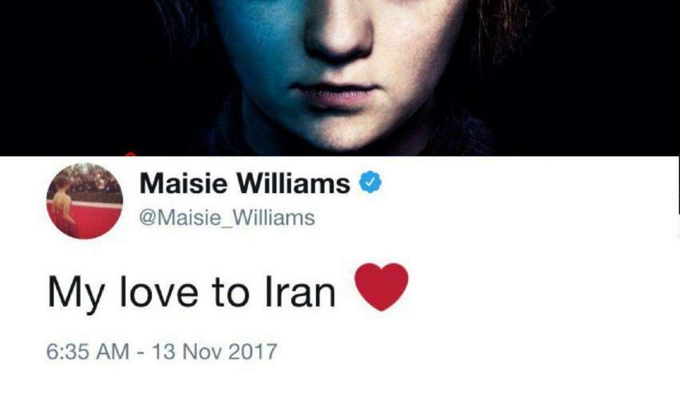680x393 pixels.
Task: Open the circular profile avatar
Action: tap(85, 201)
